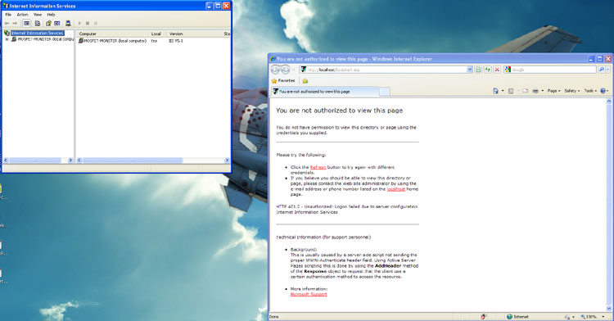
Task: Click the localhost link on error page
Action: 396,189
